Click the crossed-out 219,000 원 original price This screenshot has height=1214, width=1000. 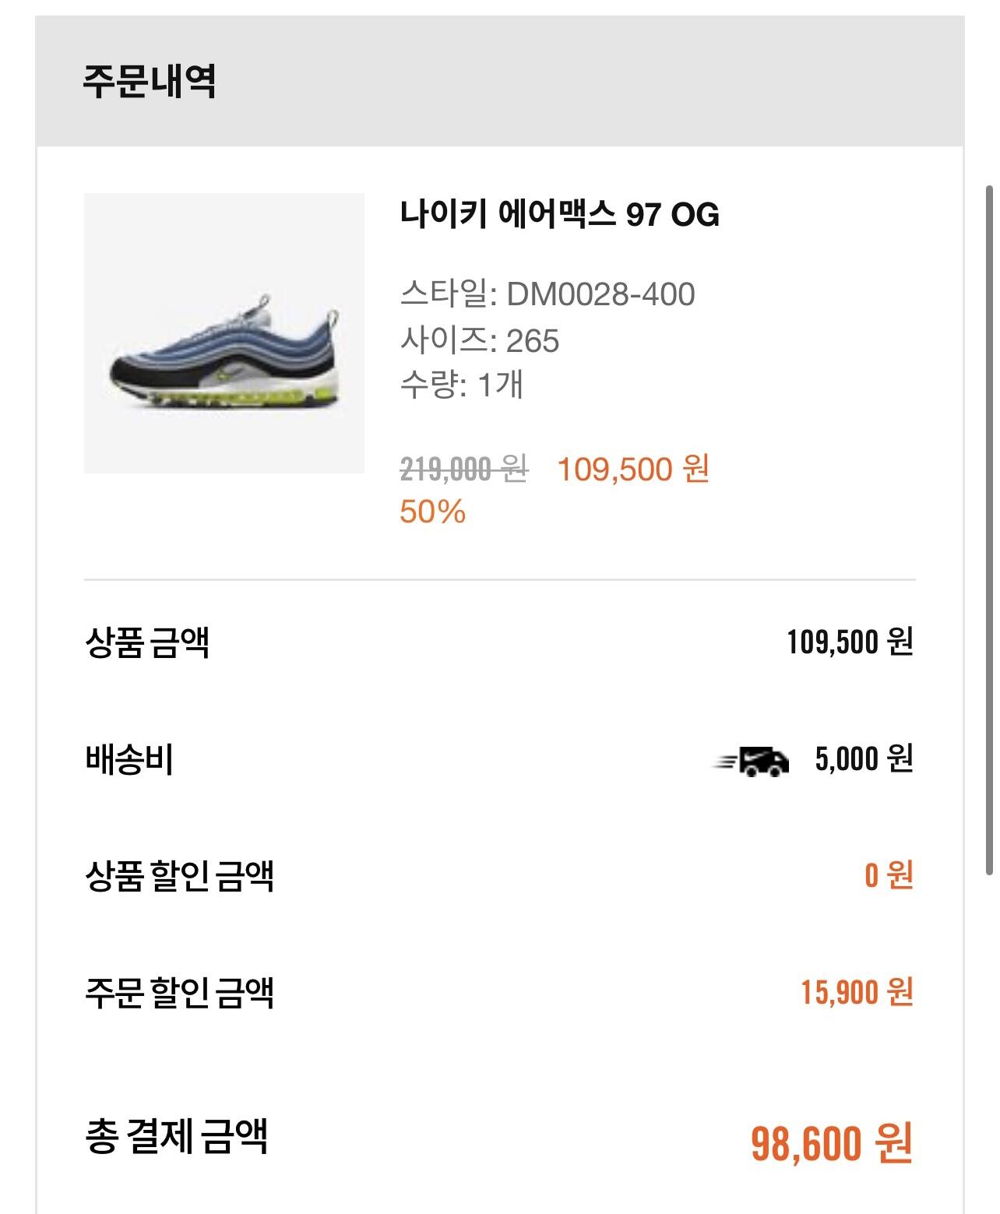(x=463, y=470)
